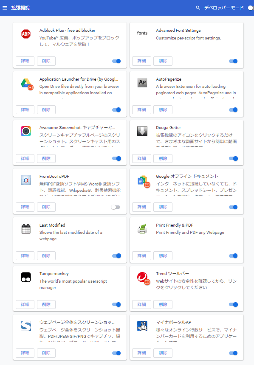Open 詳細 for Application Launcher for Drive
254x365 pixels.
tap(25, 109)
